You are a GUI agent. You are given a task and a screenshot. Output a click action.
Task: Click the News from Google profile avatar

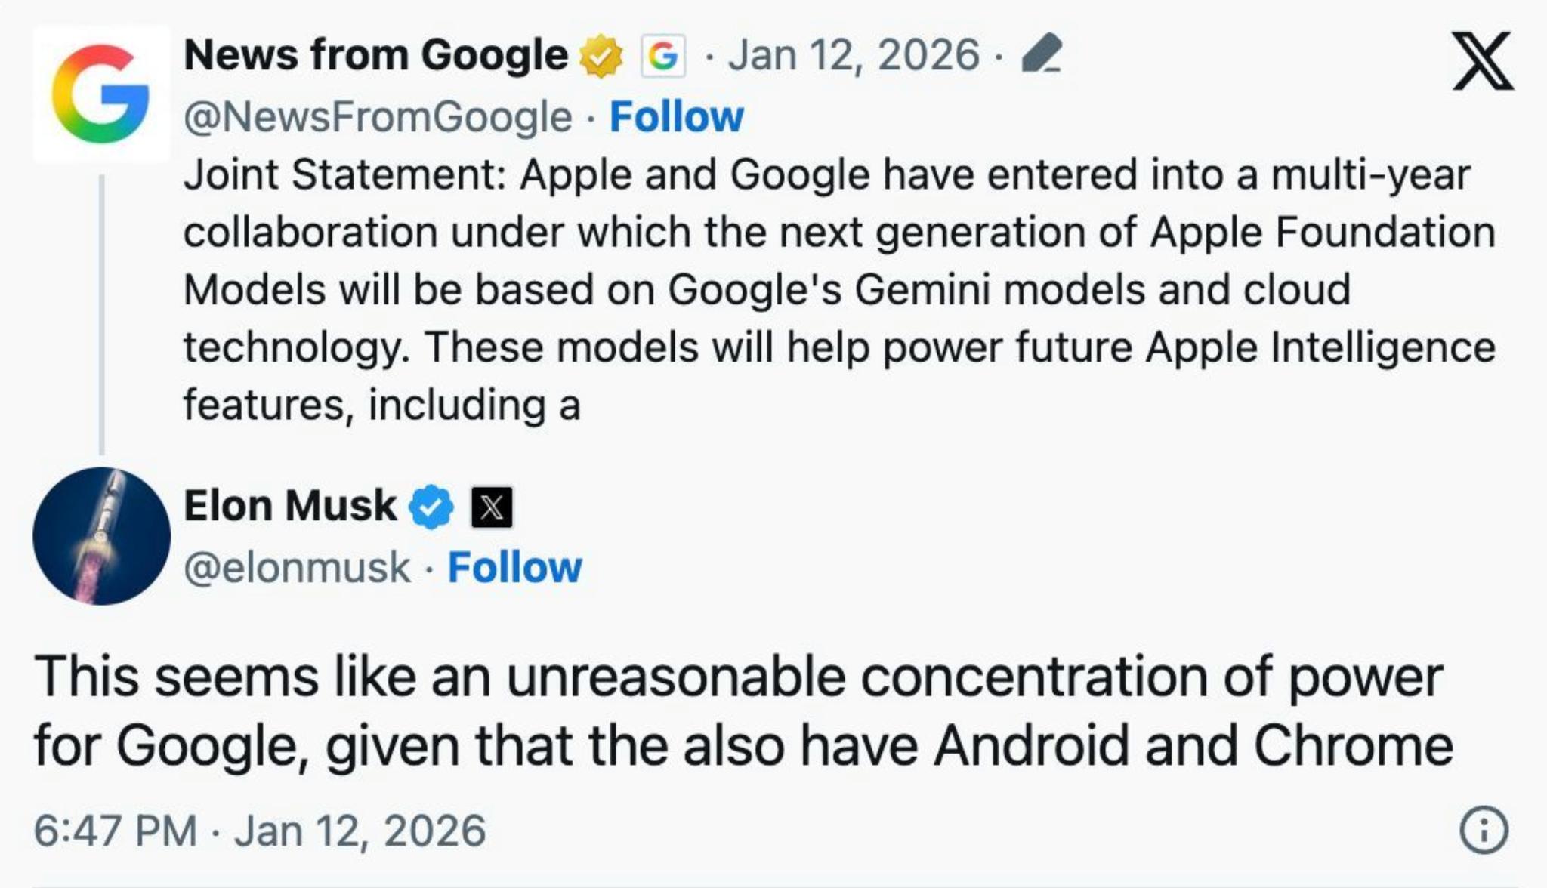point(101,94)
